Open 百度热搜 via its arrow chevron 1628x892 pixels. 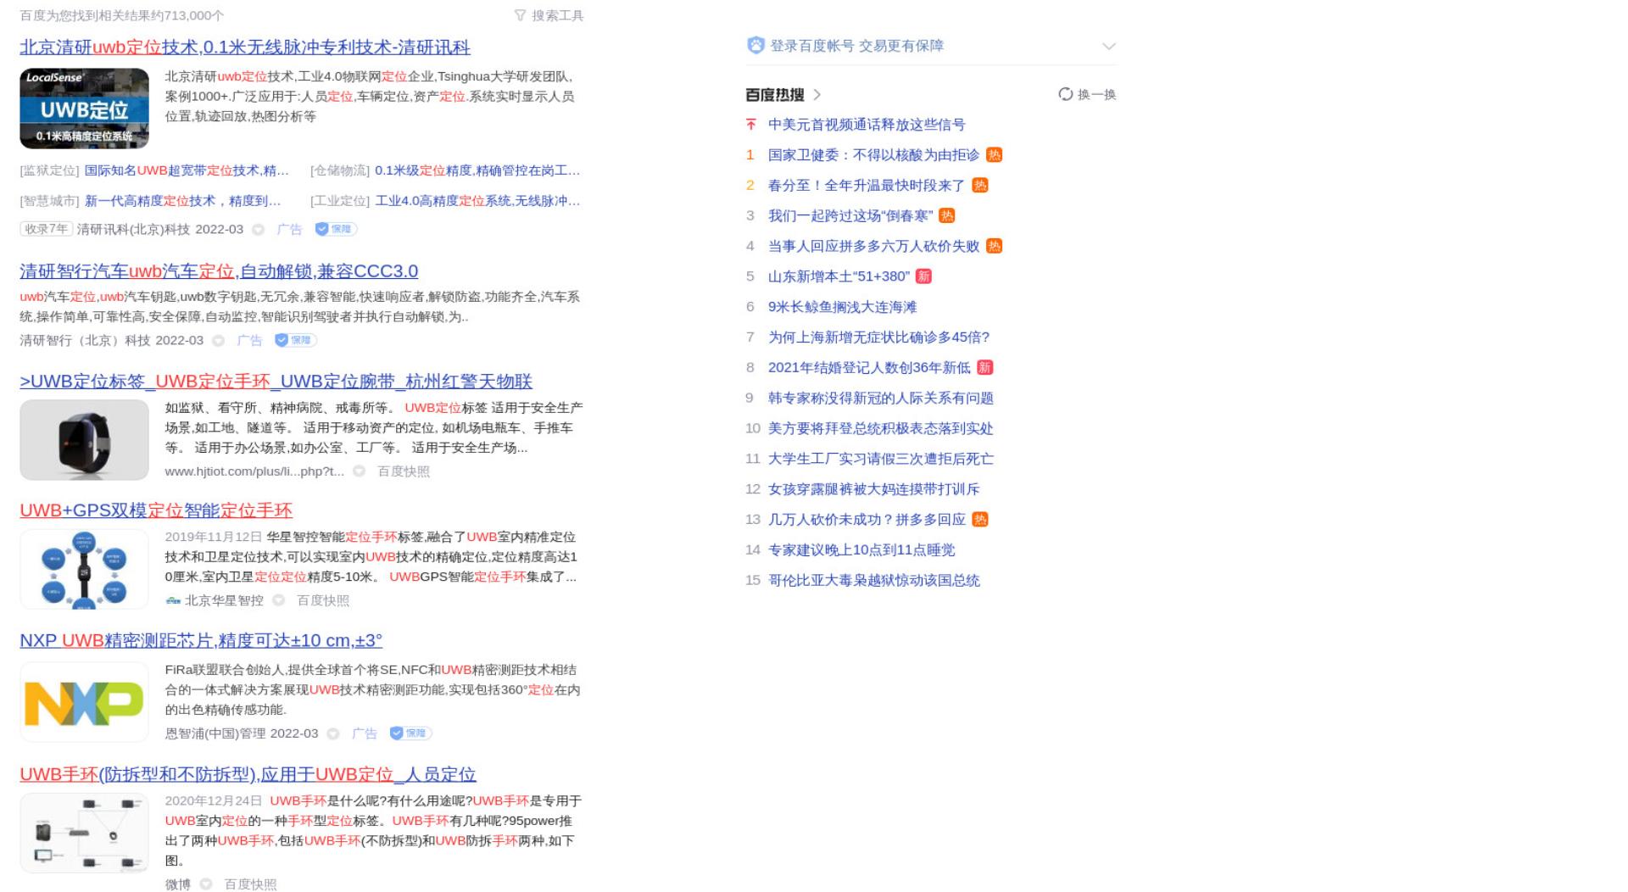tap(817, 95)
